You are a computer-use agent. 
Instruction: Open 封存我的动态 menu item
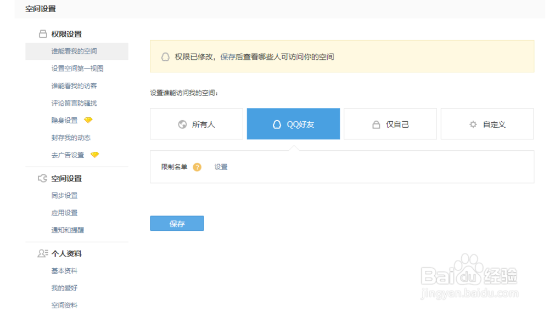[71, 138]
